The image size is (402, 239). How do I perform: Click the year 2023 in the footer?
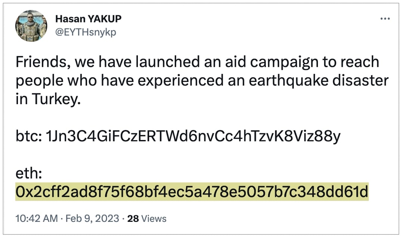pos(107,218)
